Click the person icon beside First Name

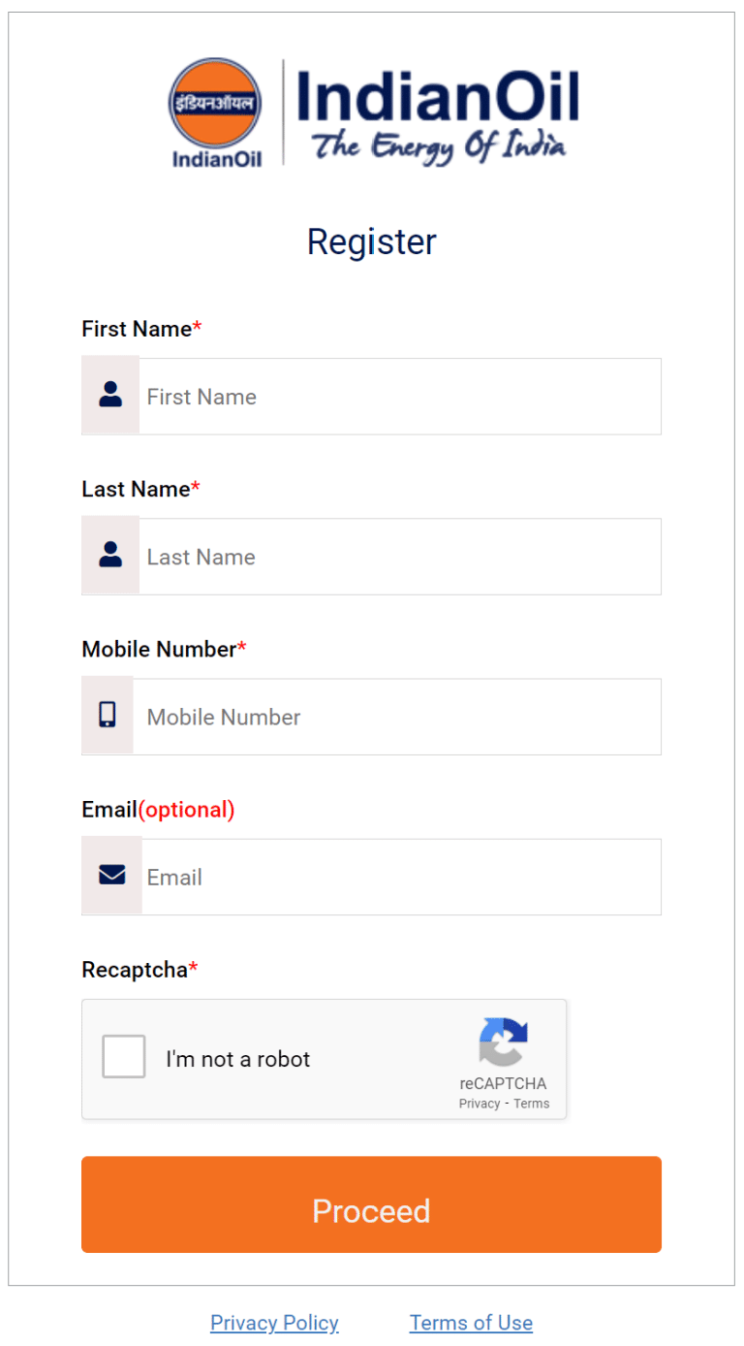(109, 394)
